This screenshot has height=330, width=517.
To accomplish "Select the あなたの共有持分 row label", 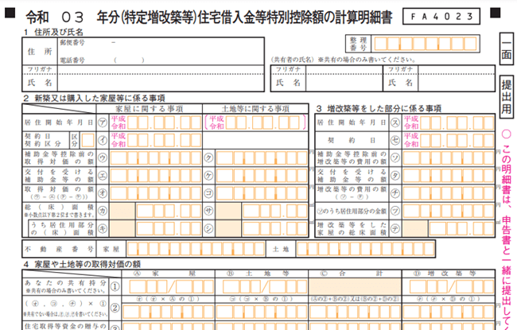I will 66,286.
